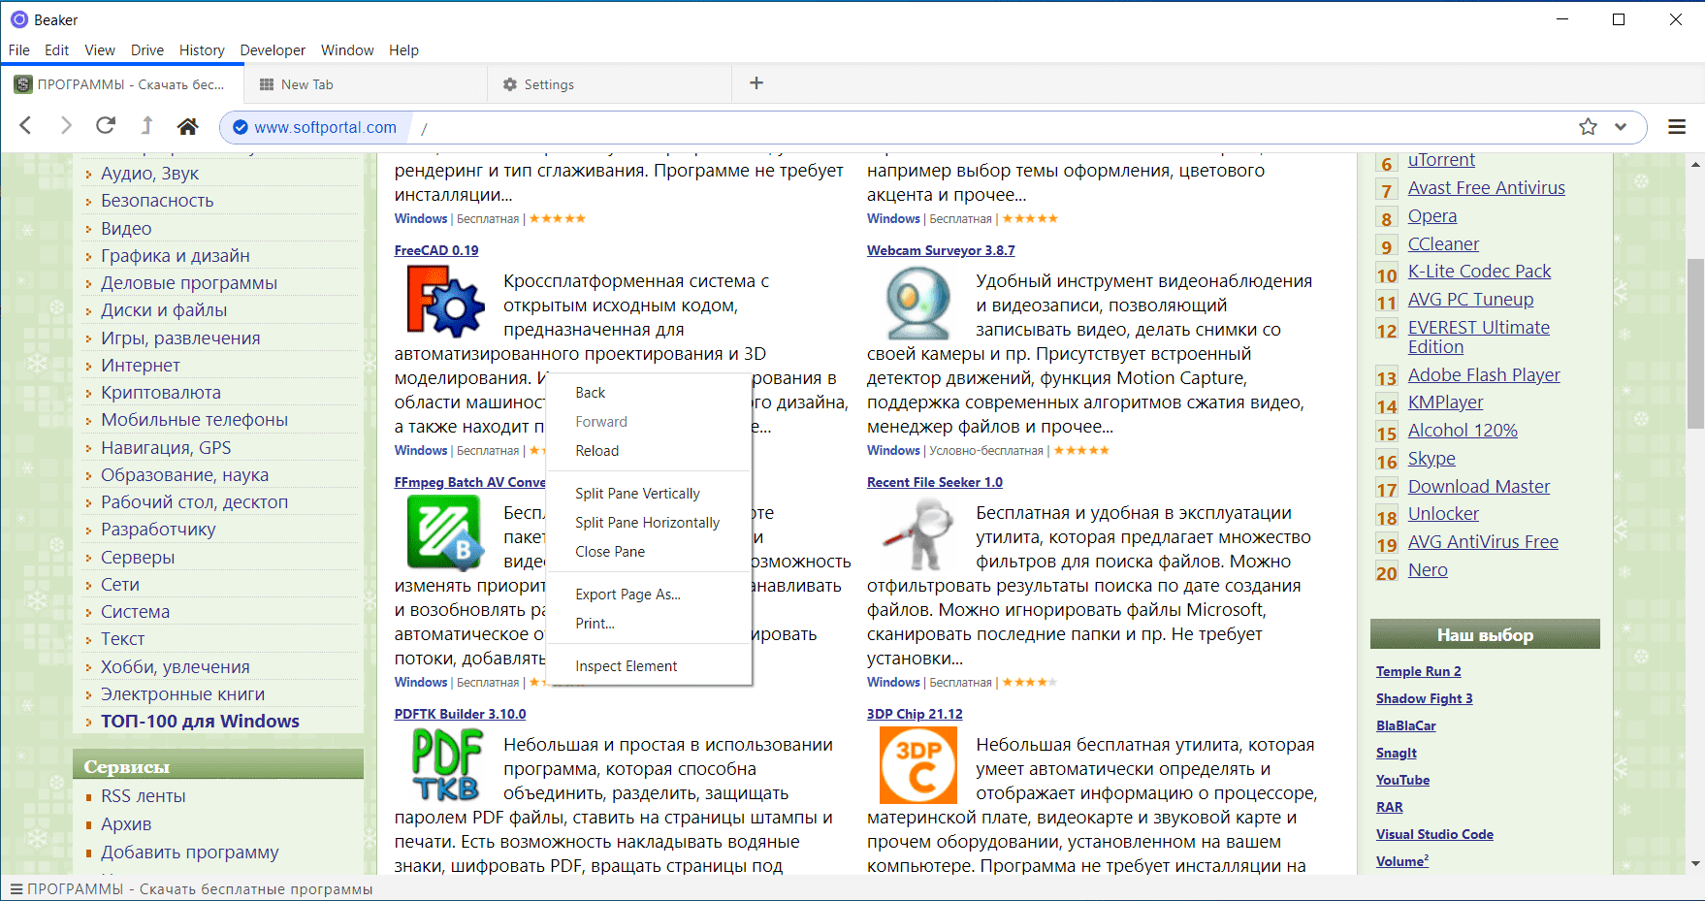Open the Криптовалюта category
The height and width of the screenshot is (901, 1705).
161,393
